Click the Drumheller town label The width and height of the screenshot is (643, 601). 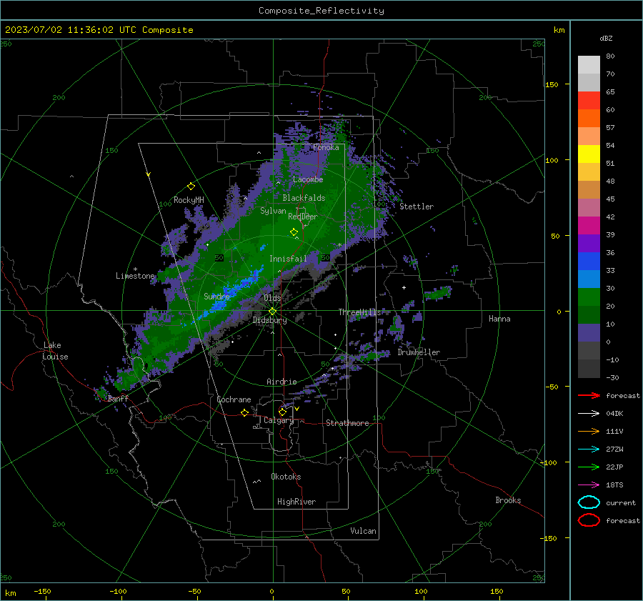pyautogui.click(x=419, y=352)
